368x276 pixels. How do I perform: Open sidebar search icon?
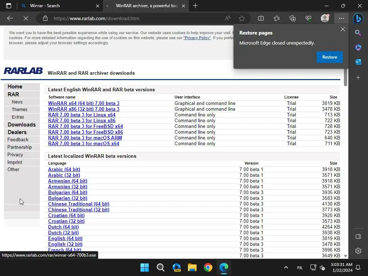click(358, 33)
